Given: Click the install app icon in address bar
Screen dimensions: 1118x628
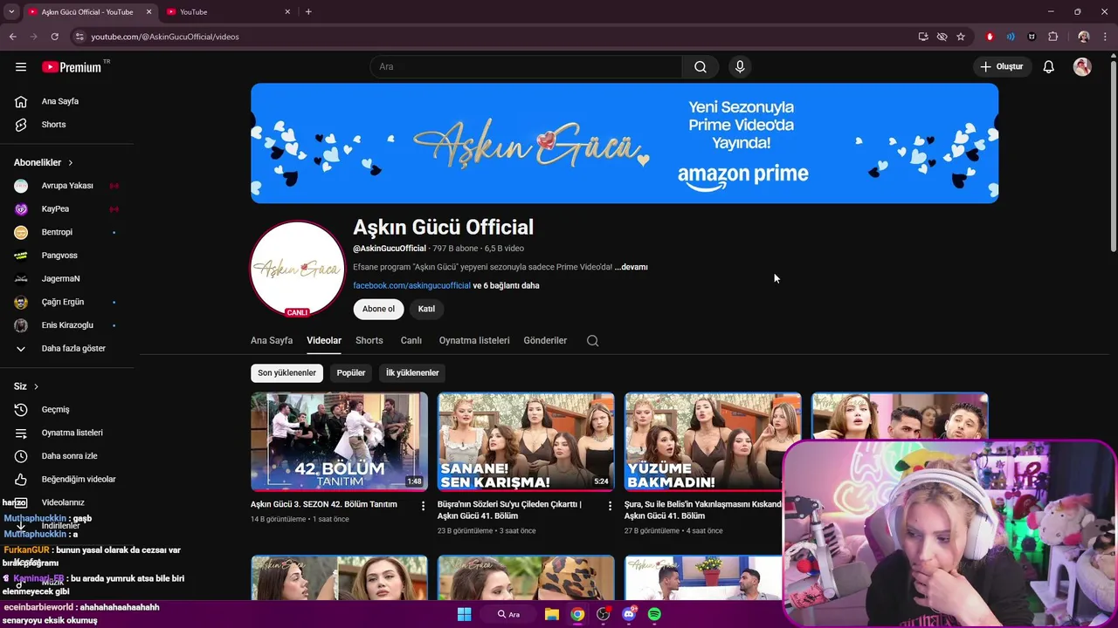Looking at the screenshot, I should click(x=923, y=37).
